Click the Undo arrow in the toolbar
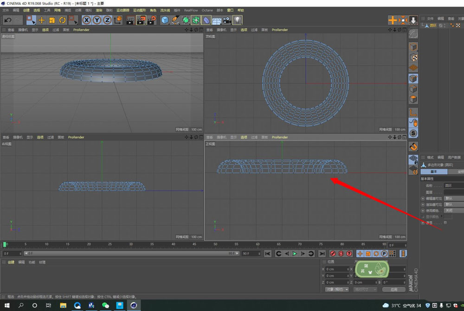The height and width of the screenshot is (311, 464). tap(7, 20)
